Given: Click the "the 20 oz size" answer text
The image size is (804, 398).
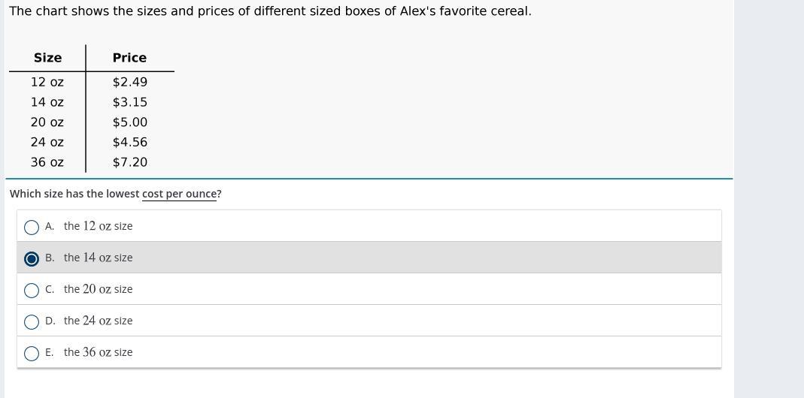Looking at the screenshot, I should (98, 289).
